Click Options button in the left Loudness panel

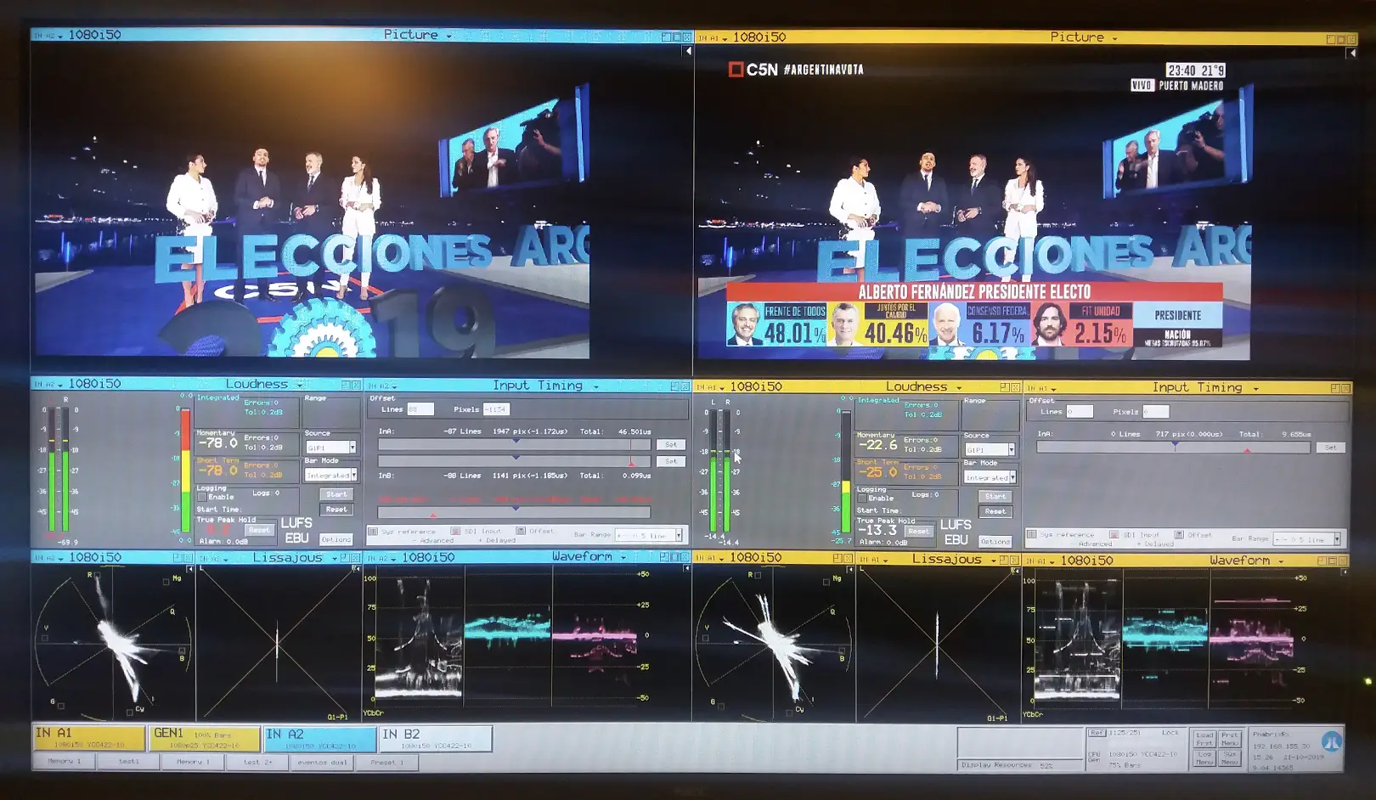coord(336,539)
